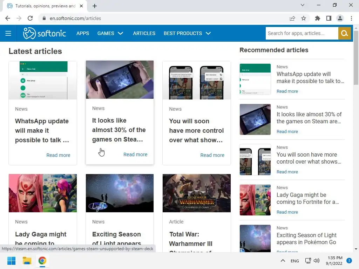Image resolution: width=359 pixels, height=269 pixels.
Task: Go back with the browser back arrow
Action: 8,18
